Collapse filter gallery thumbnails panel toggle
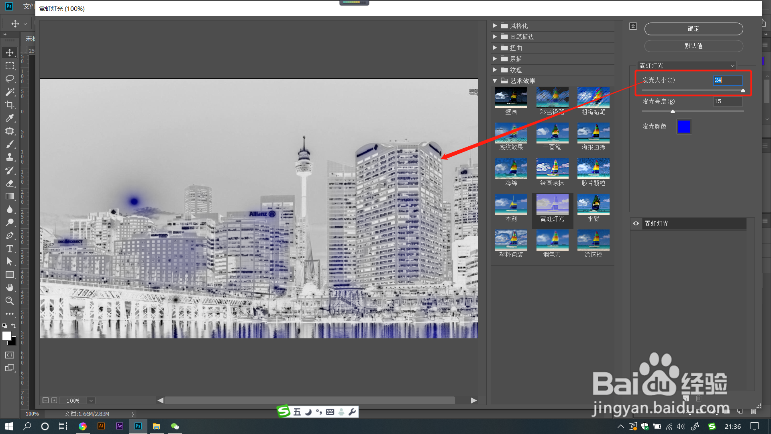This screenshot has width=771, height=434. (x=633, y=26)
